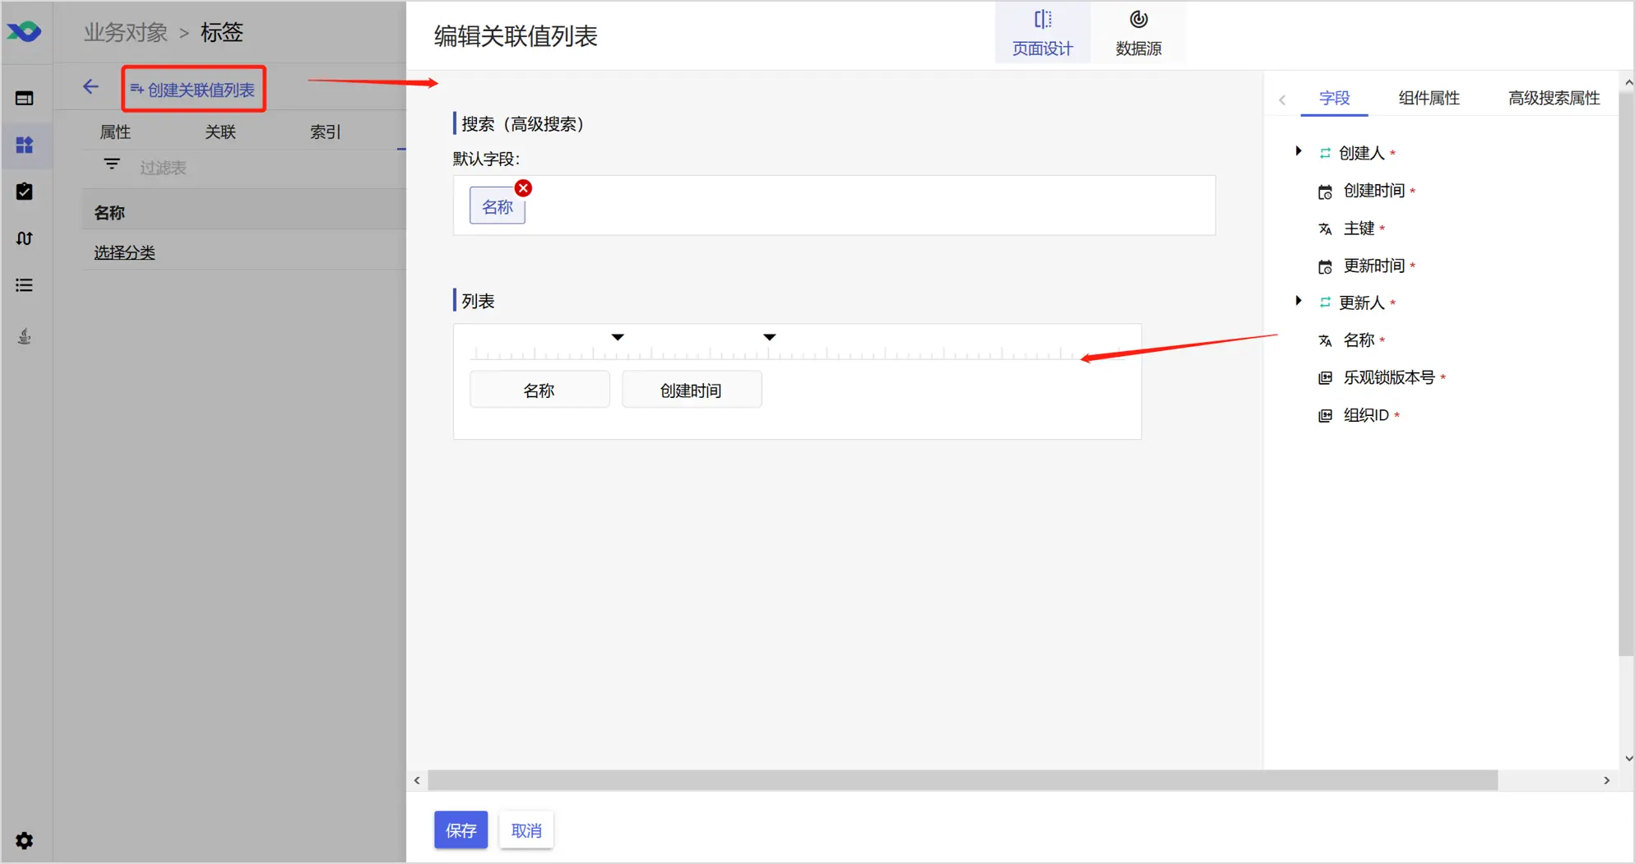Open the flow route sidebar icon
This screenshot has height=864, width=1635.
coord(25,238)
